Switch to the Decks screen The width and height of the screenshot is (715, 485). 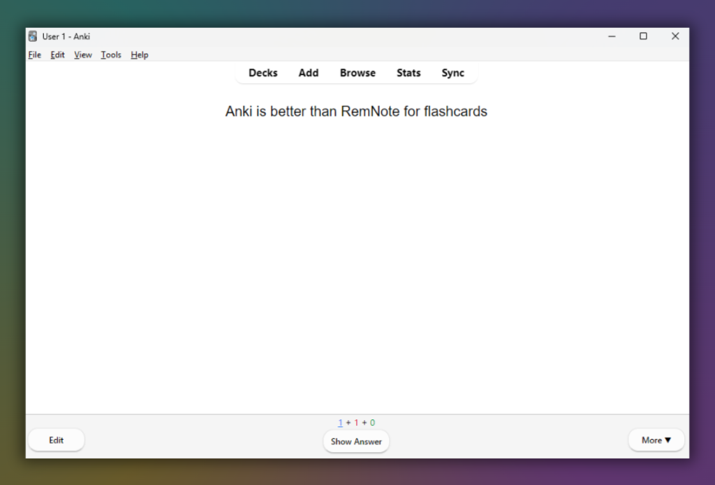263,73
